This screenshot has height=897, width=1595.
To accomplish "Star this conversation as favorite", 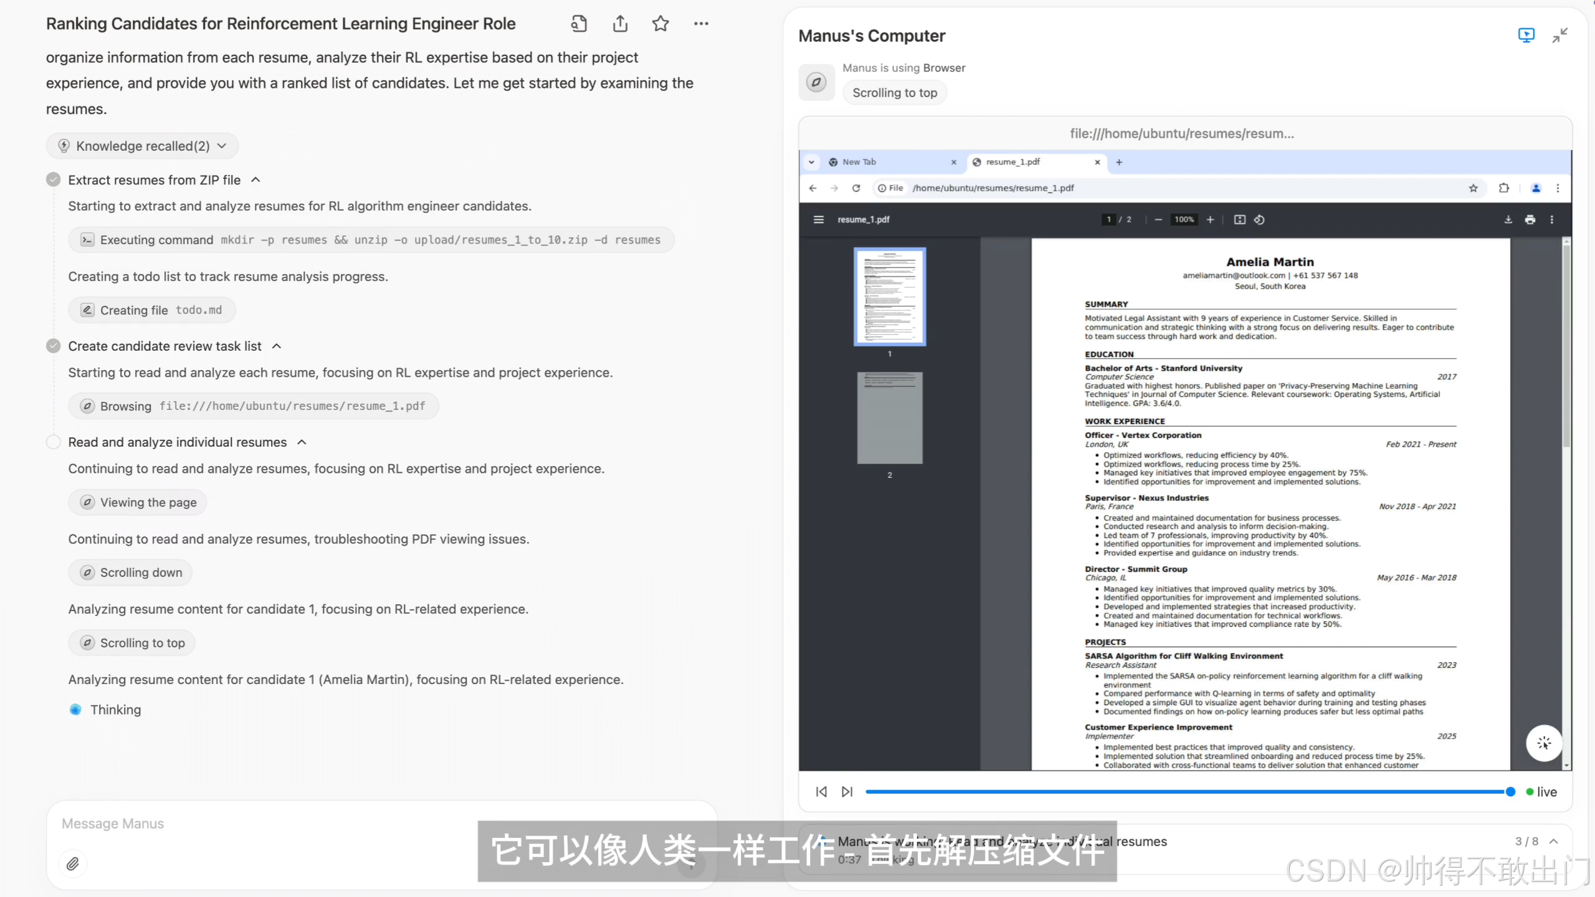I will coord(660,24).
